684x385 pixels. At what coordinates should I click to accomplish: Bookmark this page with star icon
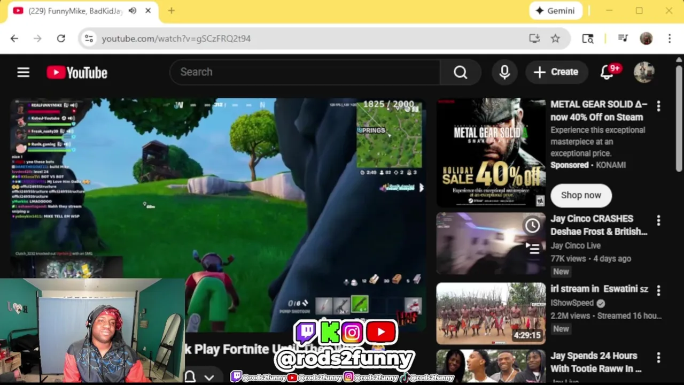click(555, 38)
